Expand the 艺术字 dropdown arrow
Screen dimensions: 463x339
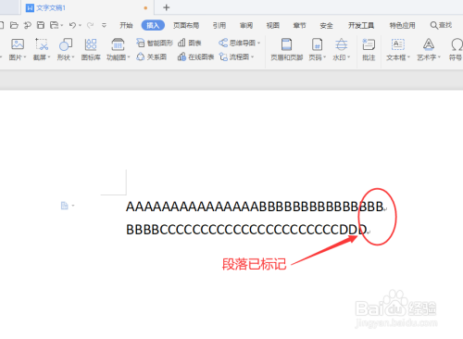click(x=439, y=57)
